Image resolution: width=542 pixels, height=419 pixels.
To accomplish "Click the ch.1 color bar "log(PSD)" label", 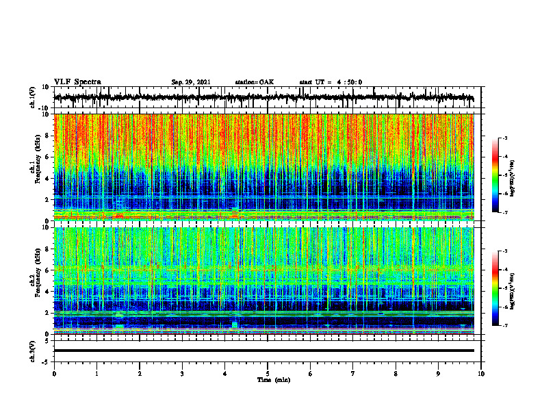I will [513, 179].
